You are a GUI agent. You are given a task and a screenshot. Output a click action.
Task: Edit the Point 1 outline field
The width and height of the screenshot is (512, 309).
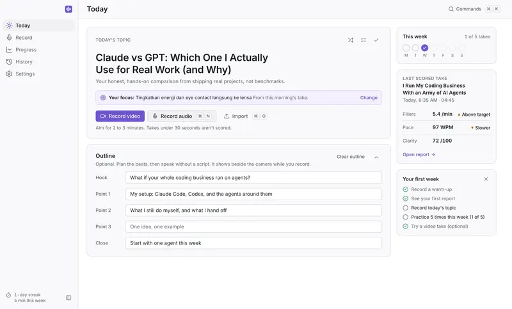pyautogui.click(x=253, y=194)
